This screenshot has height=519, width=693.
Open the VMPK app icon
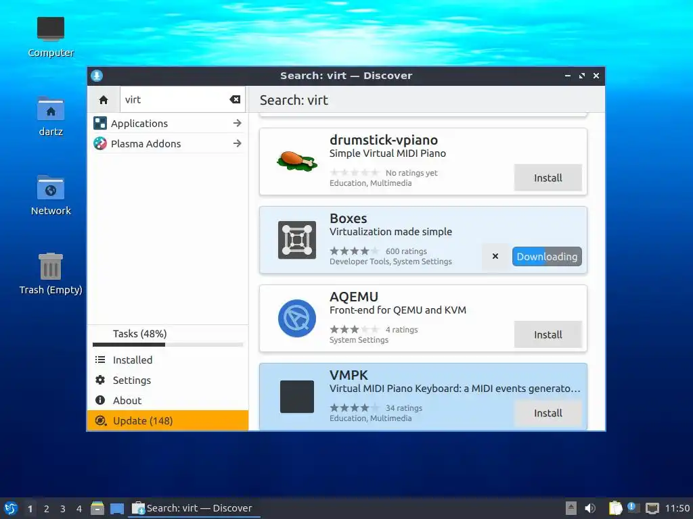coord(297,396)
